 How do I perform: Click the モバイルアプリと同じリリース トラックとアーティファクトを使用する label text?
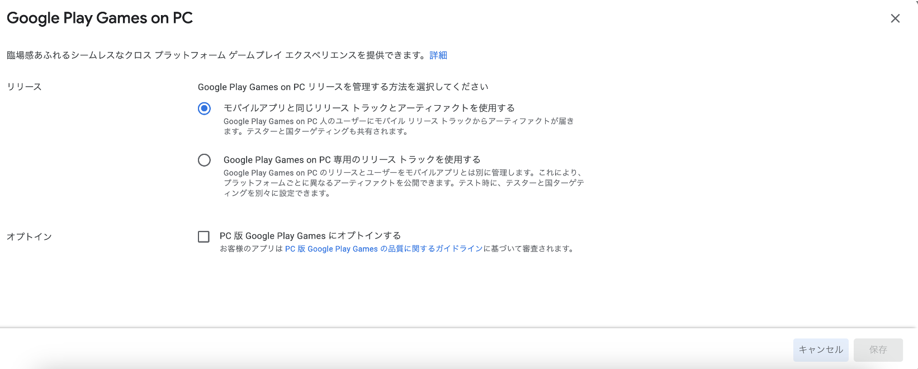coord(369,108)
